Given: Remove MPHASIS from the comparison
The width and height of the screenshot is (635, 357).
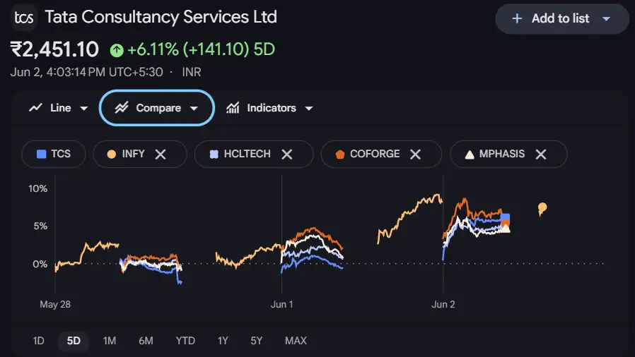Looking at the screenshot, I should [x=541, y=154].
